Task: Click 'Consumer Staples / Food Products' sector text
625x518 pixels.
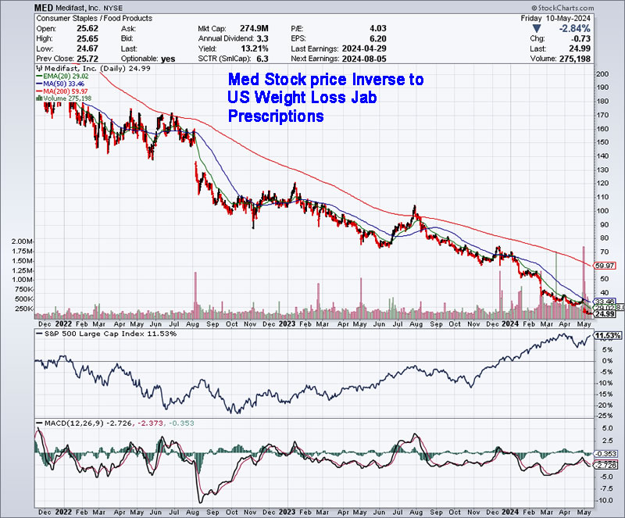Action: pyautogui.click(x=94, y=18)
